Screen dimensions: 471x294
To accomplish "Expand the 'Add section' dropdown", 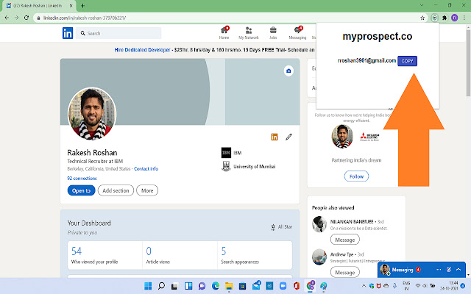I will pyautogui.click(x=116, y=190).
